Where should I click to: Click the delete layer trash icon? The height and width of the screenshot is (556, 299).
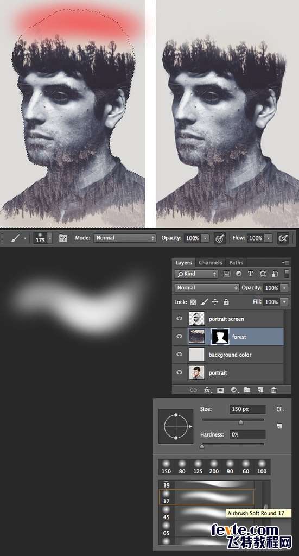coord(274,390)
